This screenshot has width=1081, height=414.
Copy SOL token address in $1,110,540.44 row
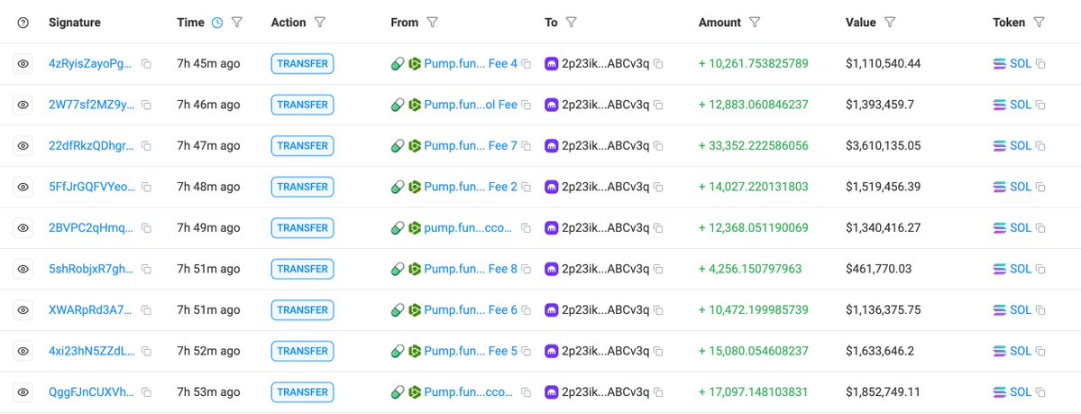(1040, 64)
